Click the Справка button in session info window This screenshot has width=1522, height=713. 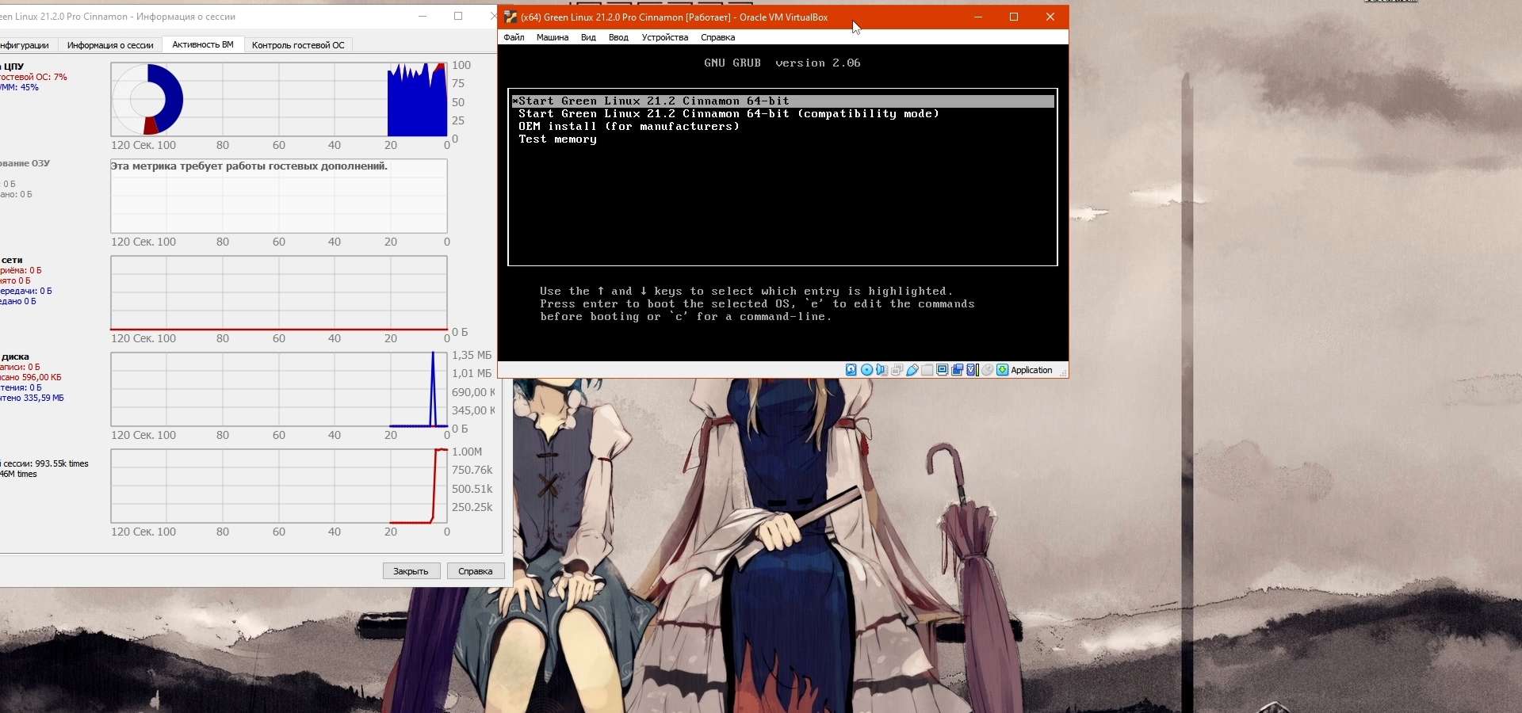point(476,571)
